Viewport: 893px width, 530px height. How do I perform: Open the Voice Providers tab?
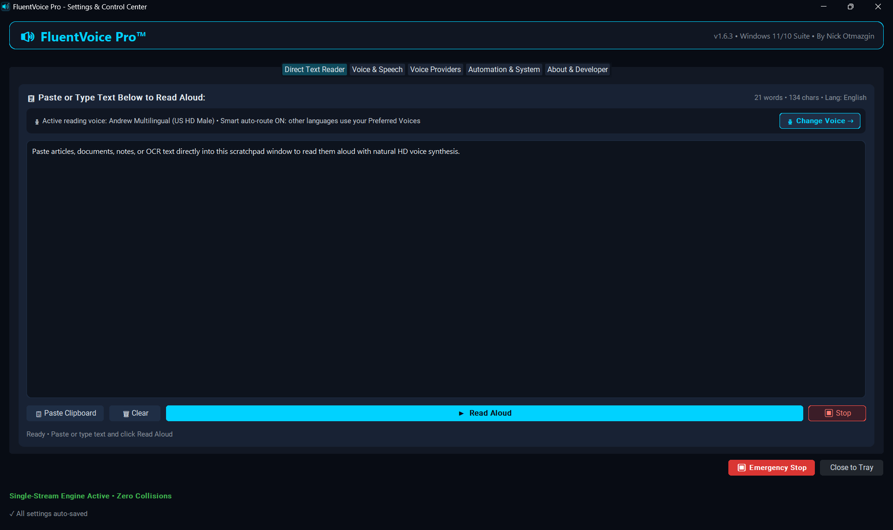click(435, 69)
